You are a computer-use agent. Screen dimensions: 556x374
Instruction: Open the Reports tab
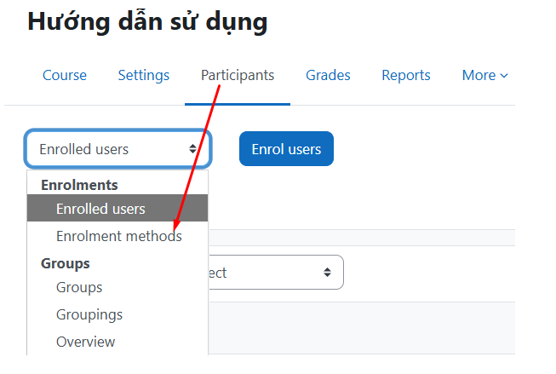click(x=405, y=75)
